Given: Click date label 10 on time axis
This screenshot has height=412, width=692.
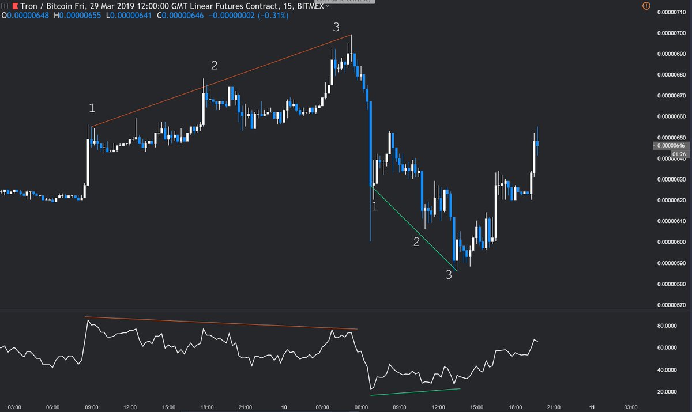Looking at the screenshot, I should tap(284, 407).
